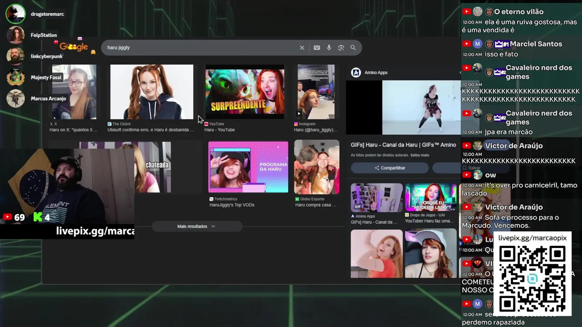Image resolution: width=582 pixels, height=327 pixels.
Task: Click the Amino Apps logo in the preview panel
Action: point(356,72)
